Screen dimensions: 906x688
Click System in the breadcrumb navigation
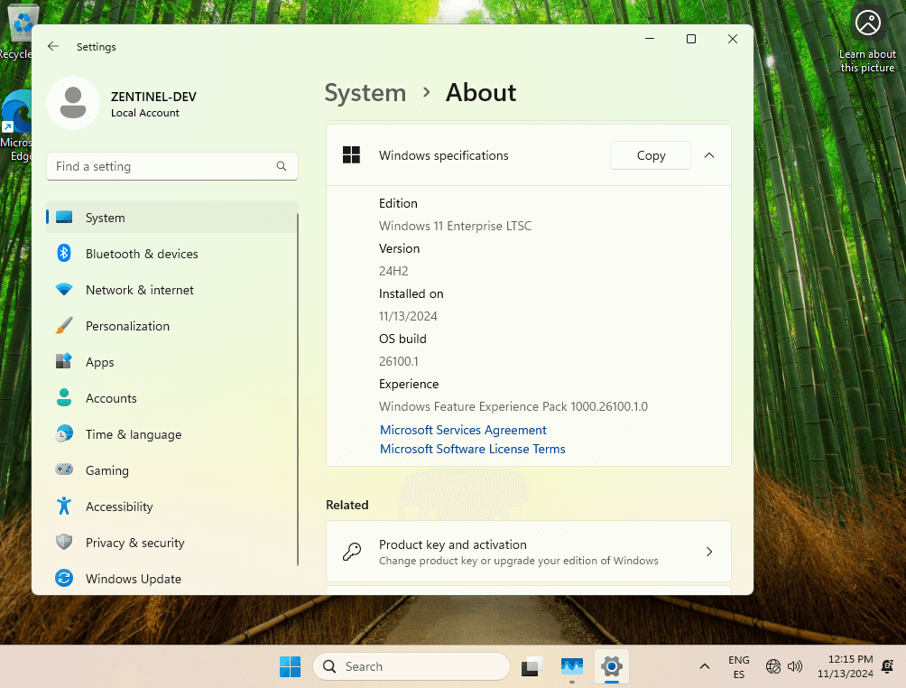click(365, 93)
